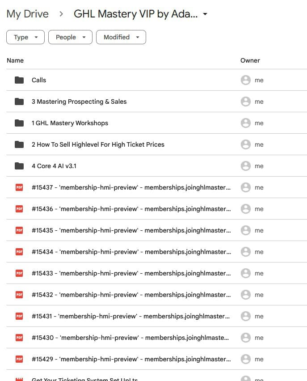Click the PDF icon beside file #15434

click(19, 252)
